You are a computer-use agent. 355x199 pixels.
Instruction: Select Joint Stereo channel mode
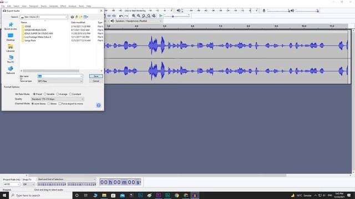[38, 104]
